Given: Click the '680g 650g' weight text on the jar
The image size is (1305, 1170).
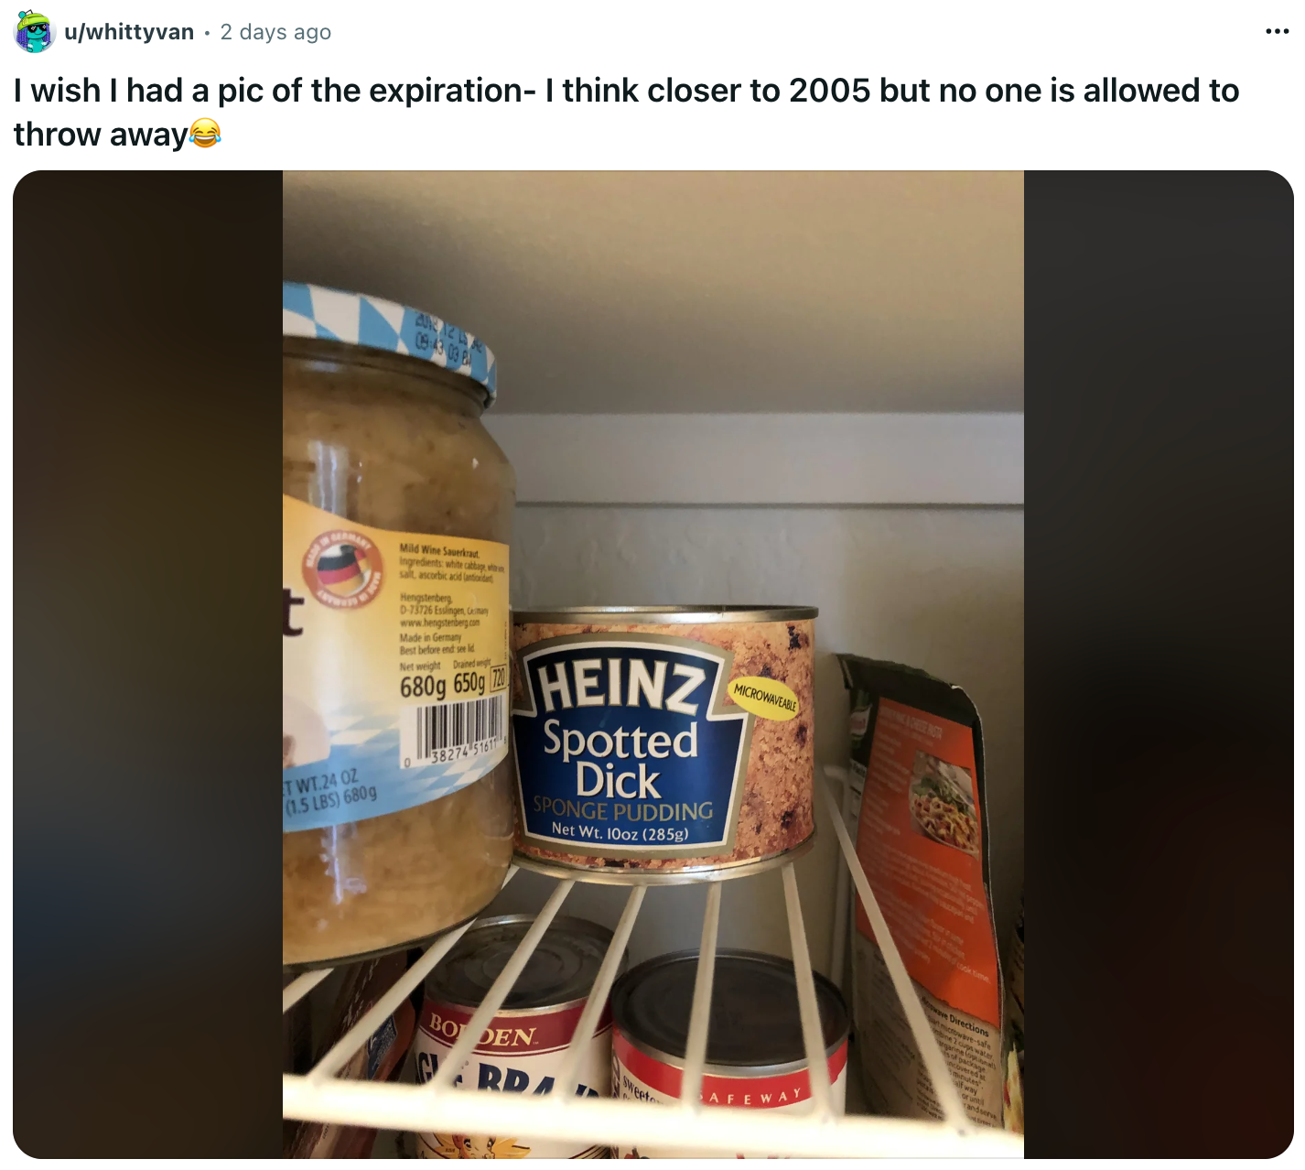Looking at the screenshot, I should [442, 685].
